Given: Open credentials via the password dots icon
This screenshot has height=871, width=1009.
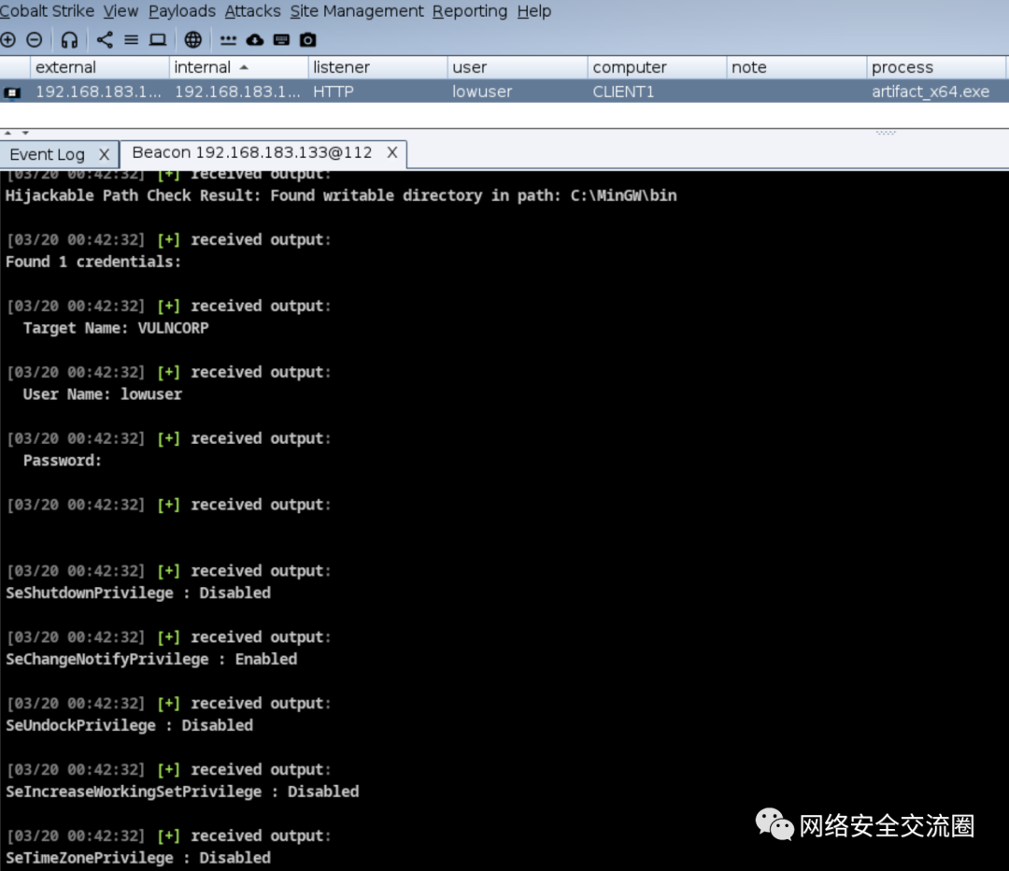Looking at the screenshot, I should pyautogui.click(x=229, y=40).
